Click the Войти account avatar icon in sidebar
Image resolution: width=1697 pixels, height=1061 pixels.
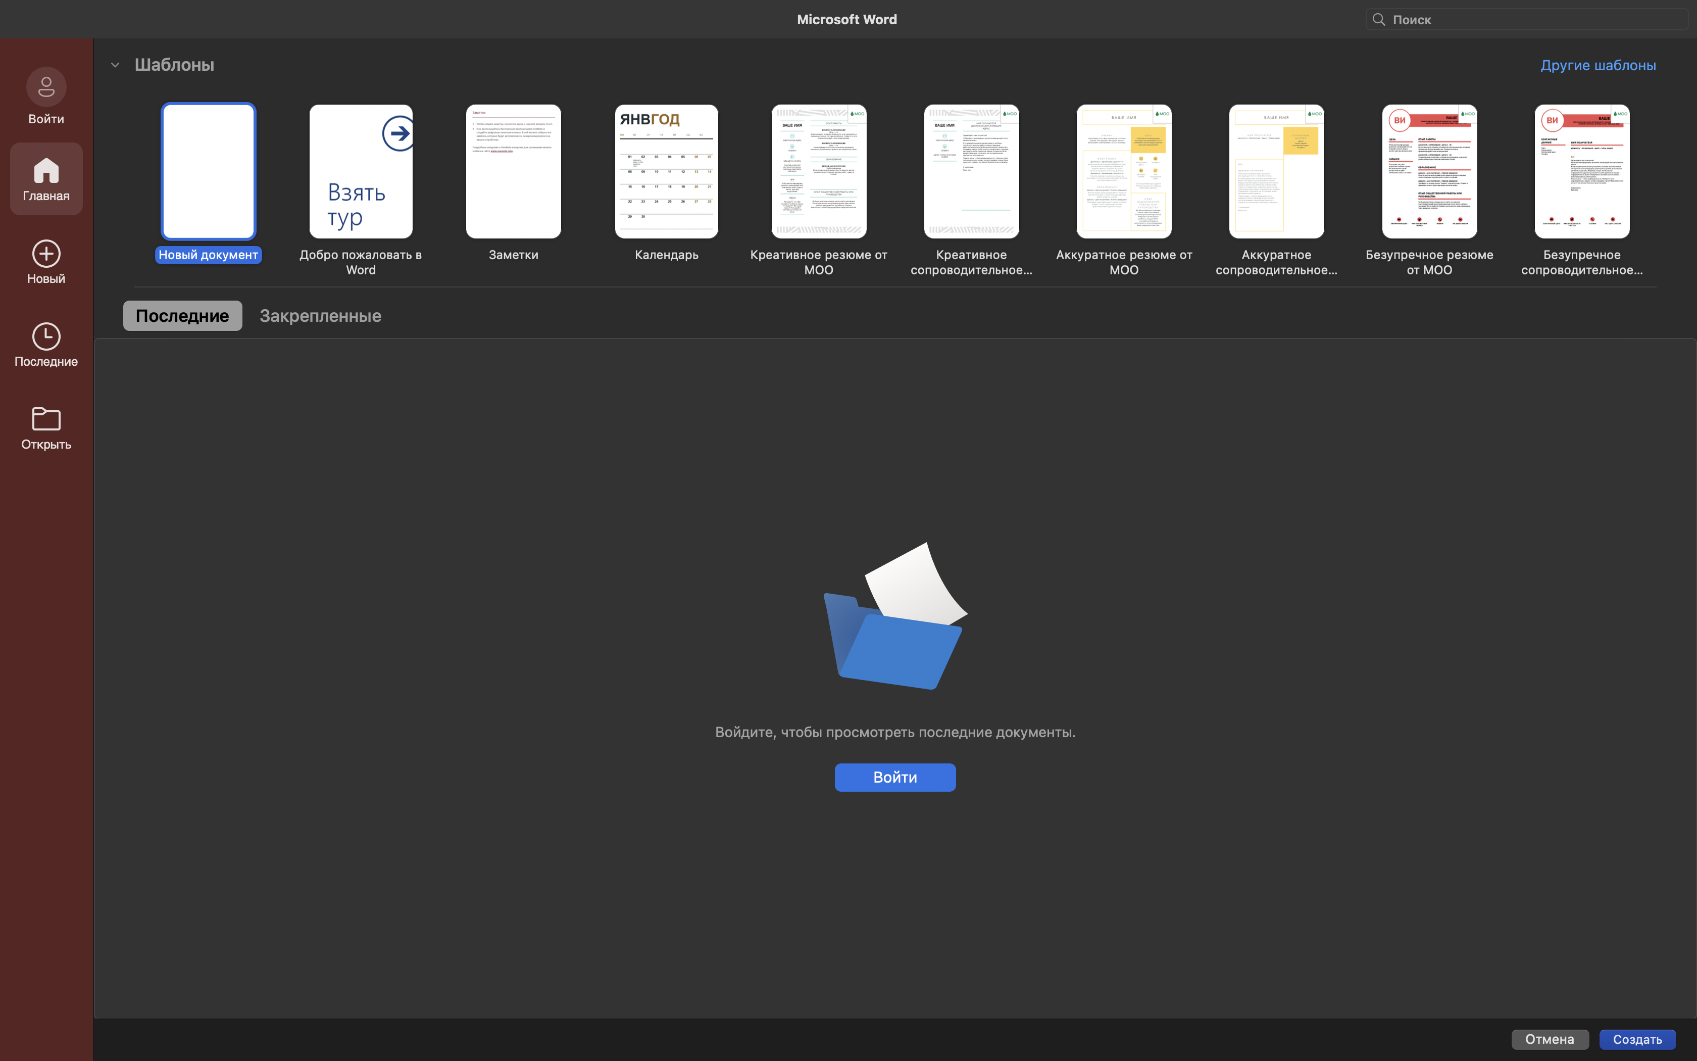(x=46, y=86)
